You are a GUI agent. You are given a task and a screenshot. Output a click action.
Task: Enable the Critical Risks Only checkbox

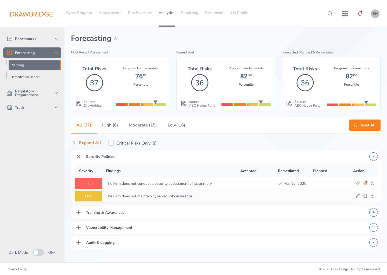tap(111, 143)
